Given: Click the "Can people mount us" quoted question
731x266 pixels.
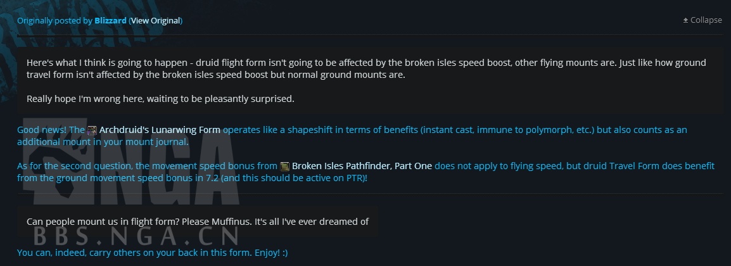Looking at the screenshot, I should click(x=198, y=222).
